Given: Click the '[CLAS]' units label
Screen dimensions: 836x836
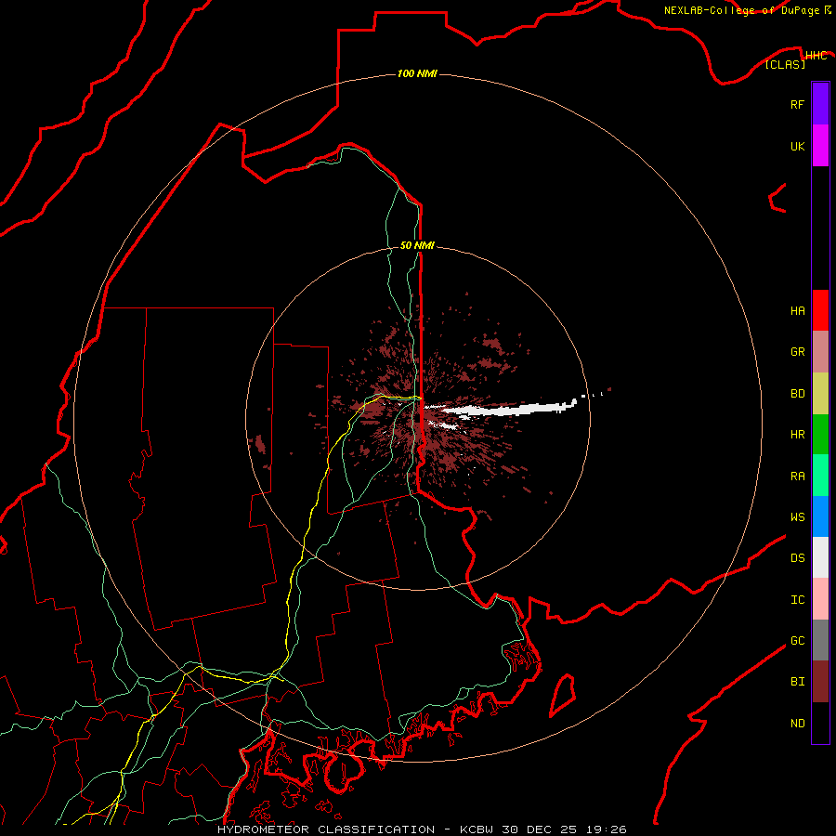Looking at the screenshot, I should (x=785, y=64).
